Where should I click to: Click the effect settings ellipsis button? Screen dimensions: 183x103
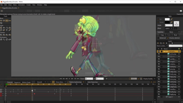[175, 28]
